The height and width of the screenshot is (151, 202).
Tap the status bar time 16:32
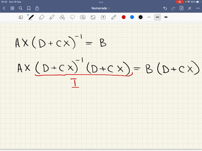(4, 2)
